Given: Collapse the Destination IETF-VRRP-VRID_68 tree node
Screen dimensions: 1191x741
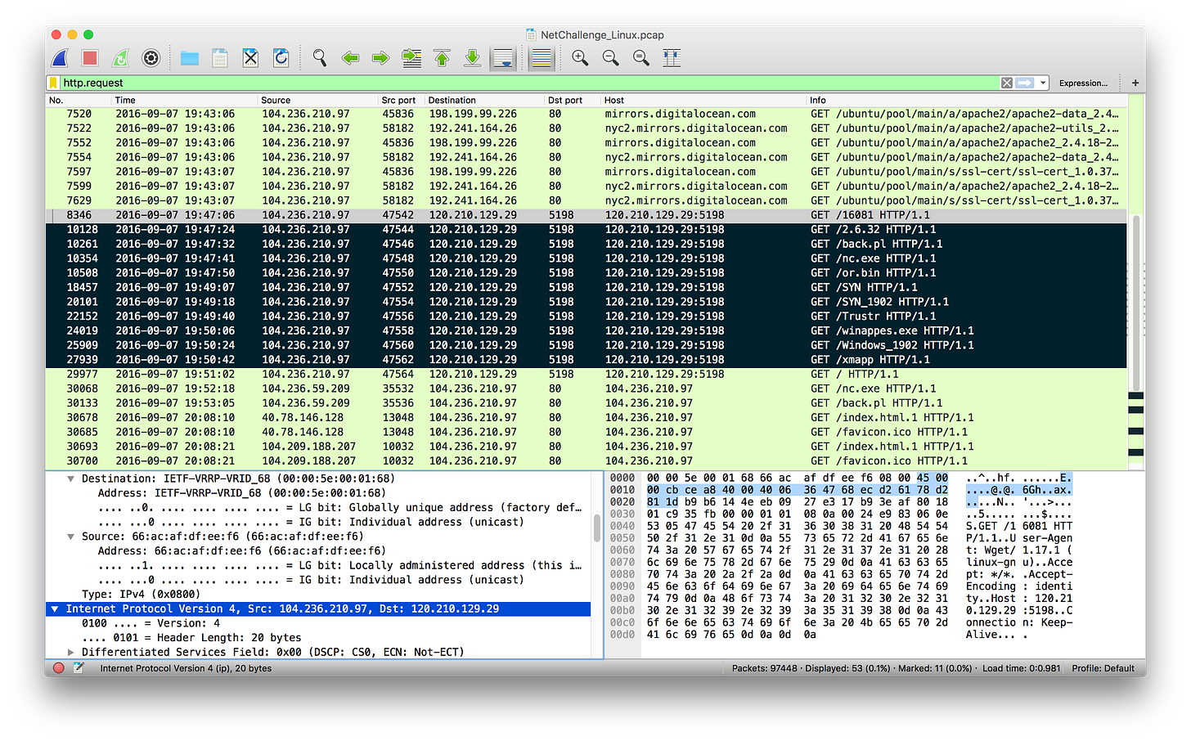Looking at the screenshot, I should click(71, 479).
